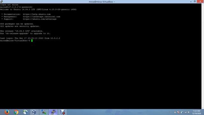Image resolution: width=204 pixels, height=115 pixels.
Task: Click the 'Last login: Thu Dec 17' line
Action: [30, 38]
